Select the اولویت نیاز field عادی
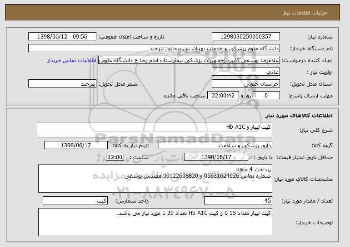 pyautogui.click(x=246, y=72)
